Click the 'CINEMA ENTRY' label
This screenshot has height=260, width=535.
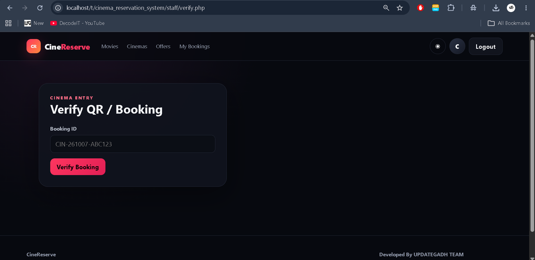tap(72, 98)
